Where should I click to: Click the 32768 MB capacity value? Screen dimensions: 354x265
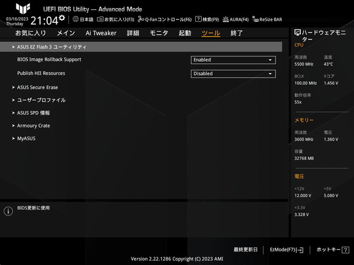[x=304, y=158]
